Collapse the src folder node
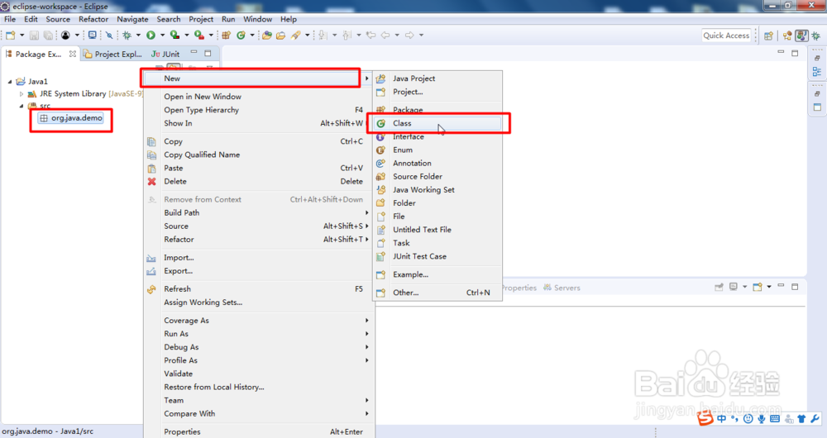This screenshot has height=438, width=827. 22,106
